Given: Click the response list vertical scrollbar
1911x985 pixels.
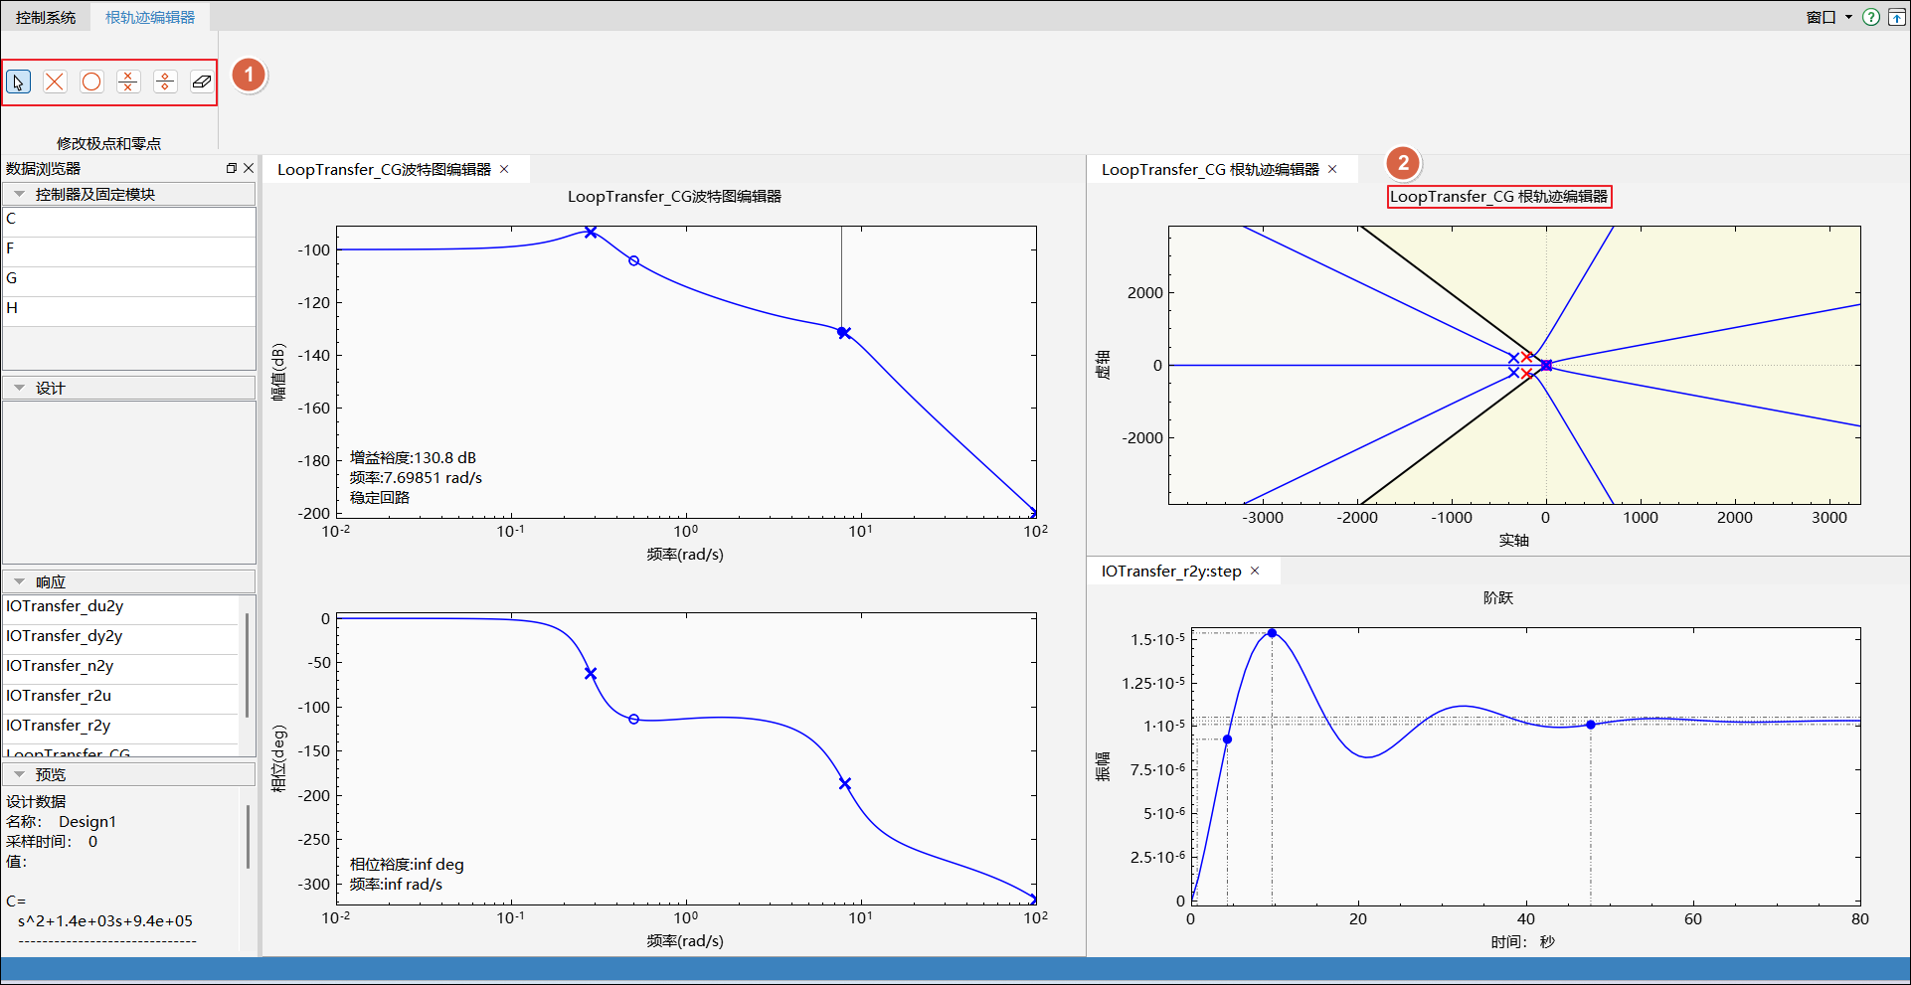Looking at the screenshot, I should point(247,664).
